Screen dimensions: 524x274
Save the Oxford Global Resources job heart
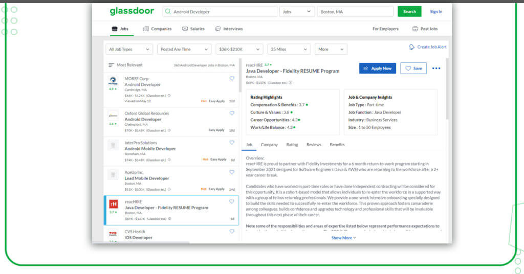[x=232, y=113]
